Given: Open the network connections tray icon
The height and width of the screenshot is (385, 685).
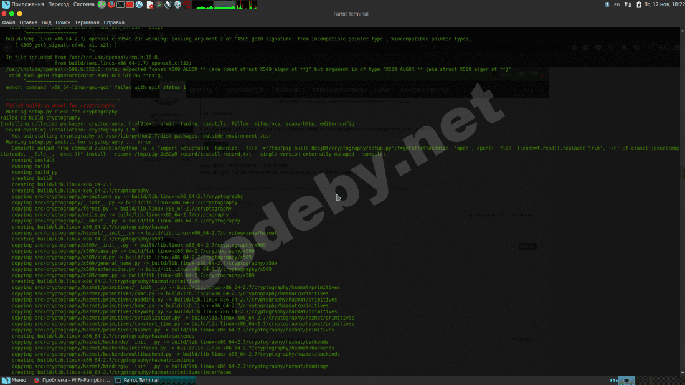Looking at the screenshot, I should coord(628,4).
